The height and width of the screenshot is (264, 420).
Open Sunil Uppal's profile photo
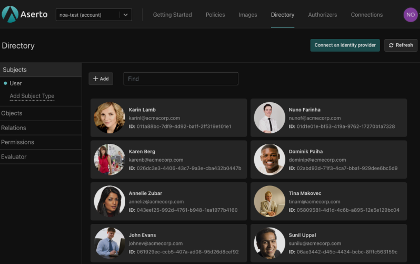click(x=269, y=243)
